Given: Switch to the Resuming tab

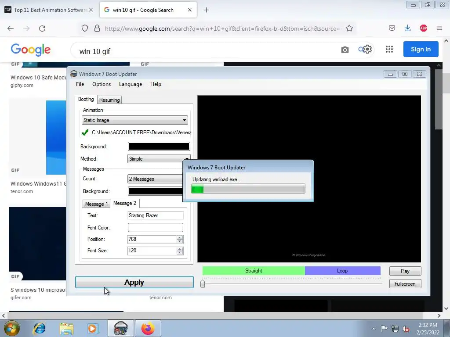Looking at the screenshot, I should coord(109,100).
